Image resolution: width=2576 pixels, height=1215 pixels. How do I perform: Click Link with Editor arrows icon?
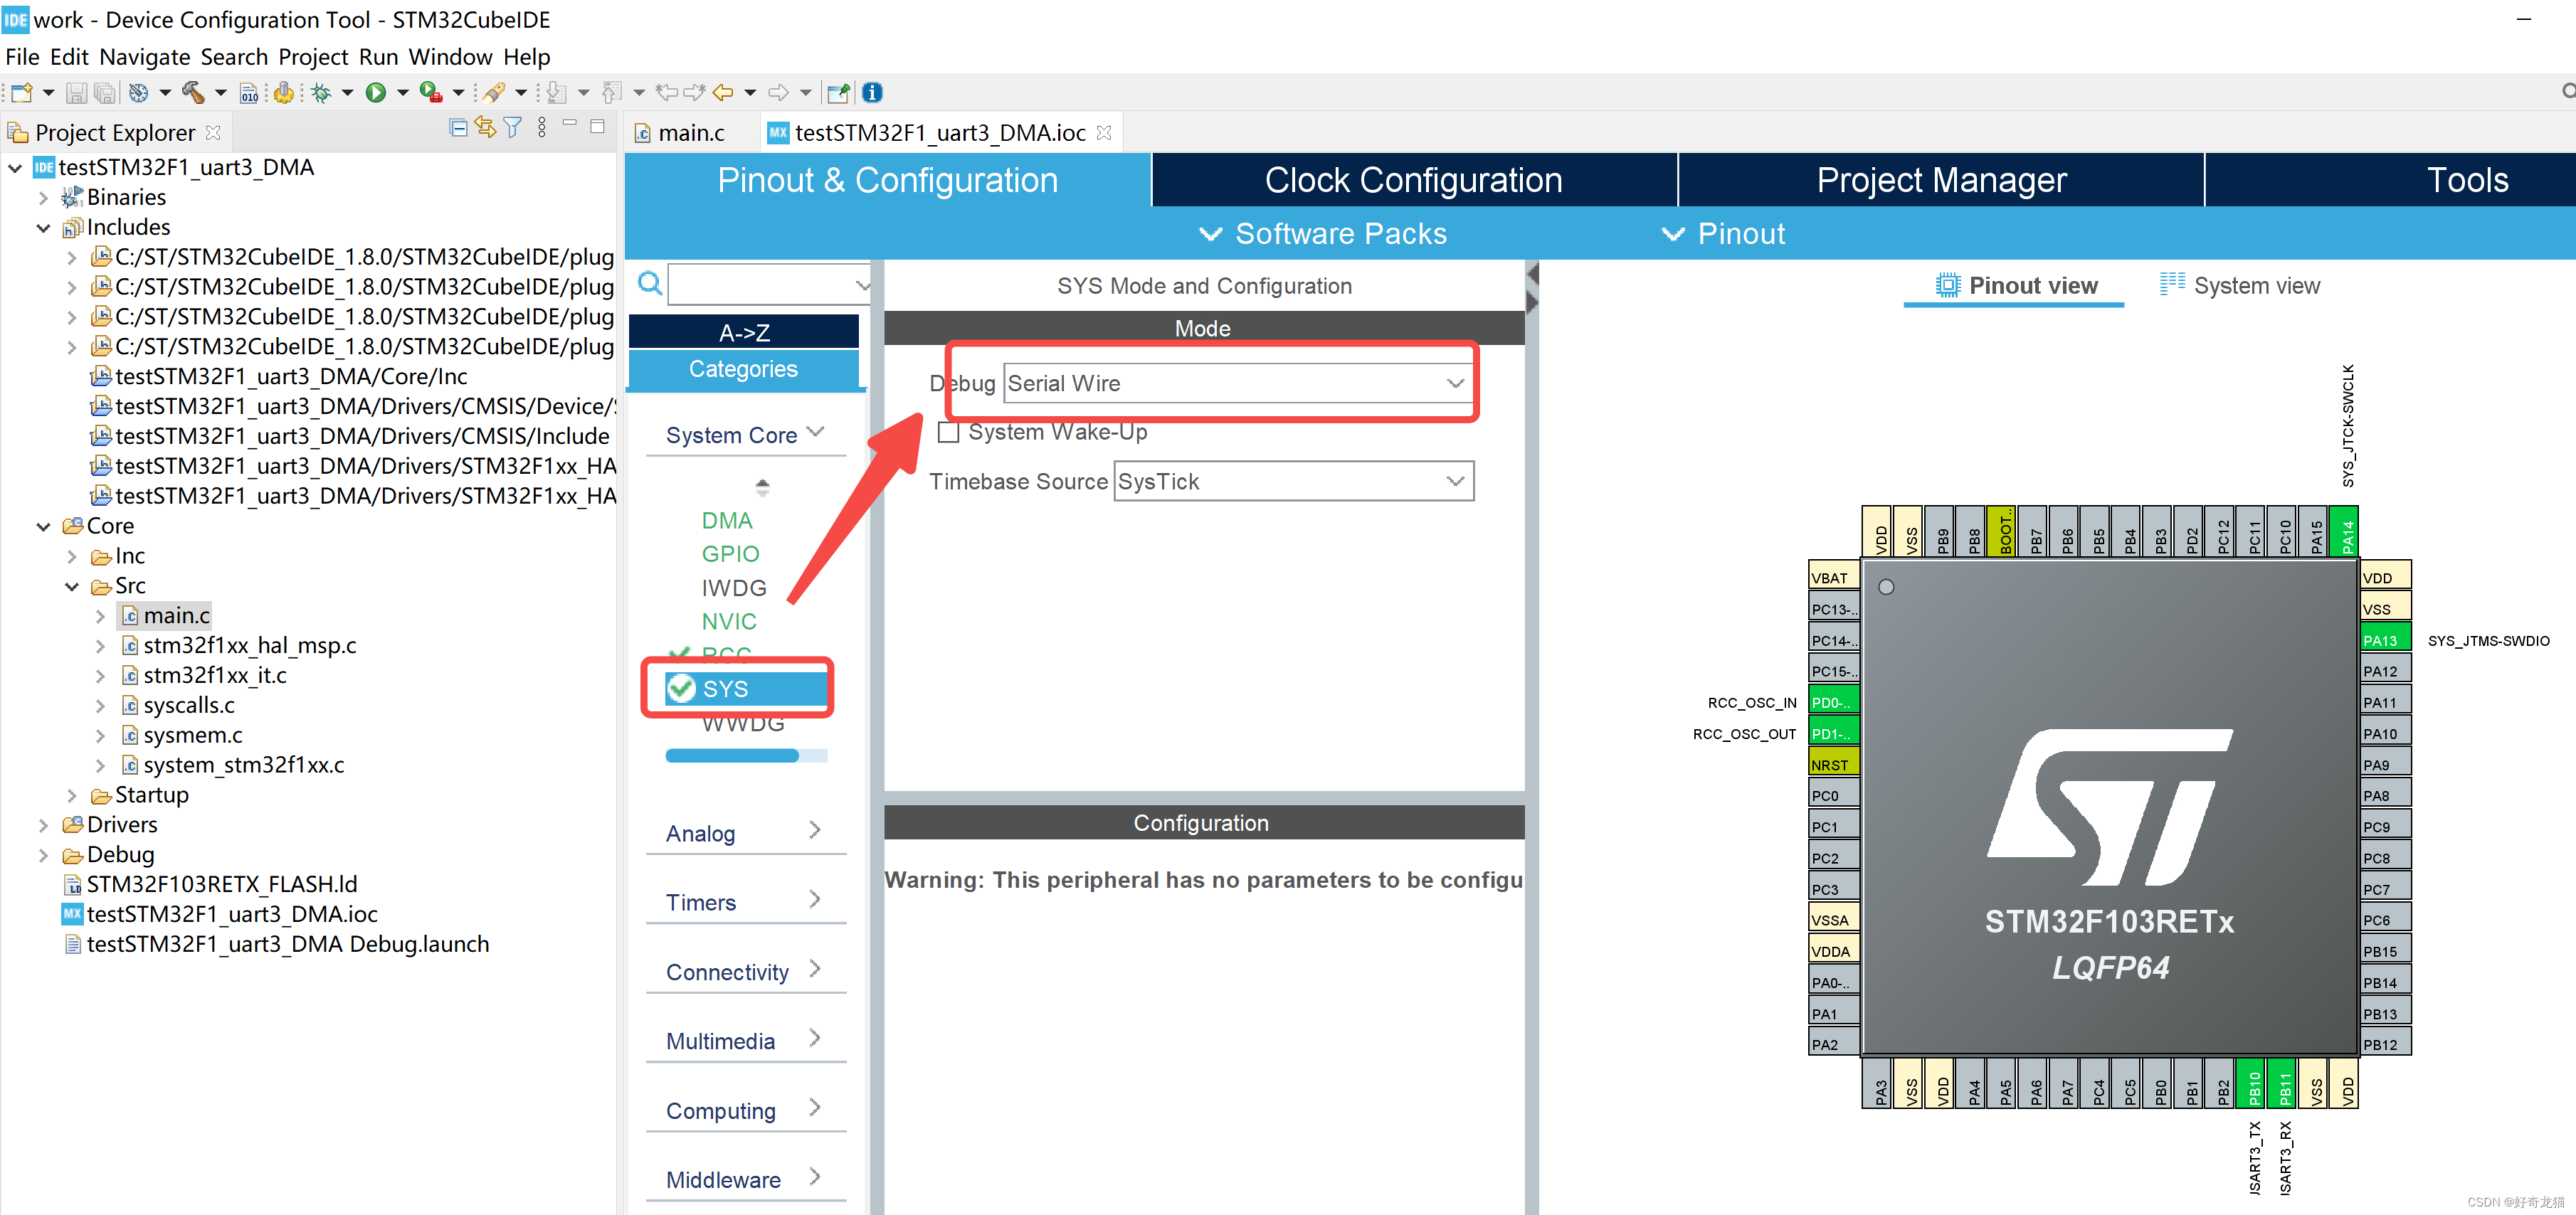click(485, 128)
